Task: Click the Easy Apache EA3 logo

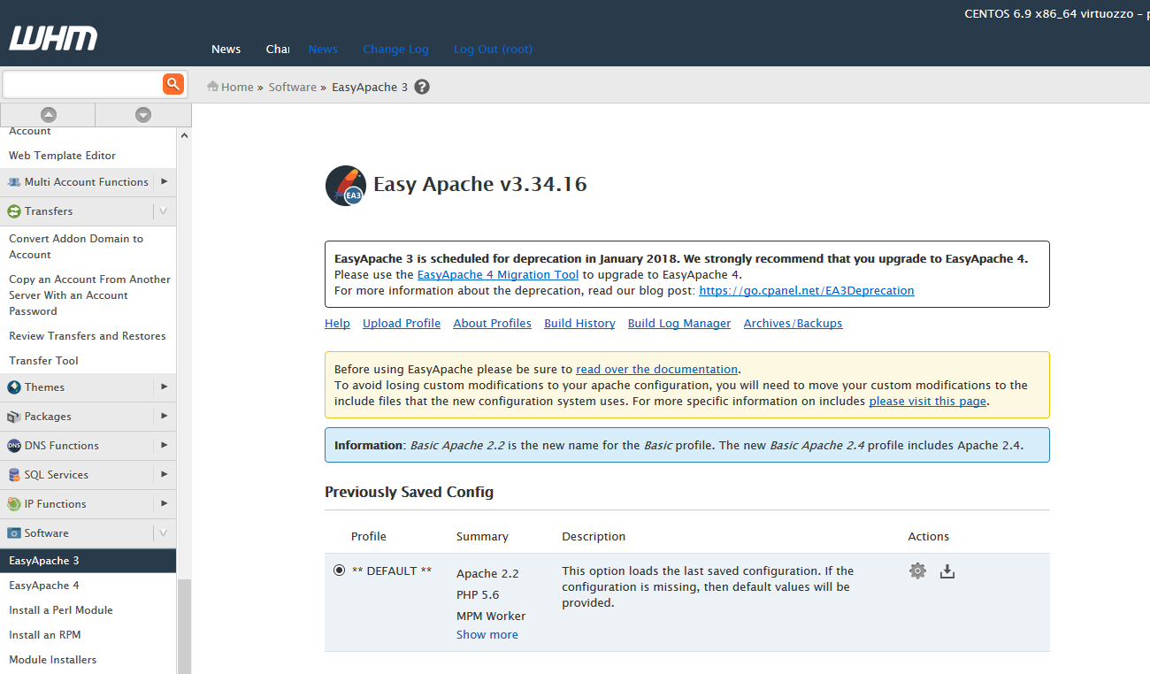Action: pos(345,185)
